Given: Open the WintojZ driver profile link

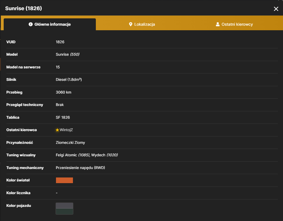Looking at the screenshot, I should pos(66,130).
